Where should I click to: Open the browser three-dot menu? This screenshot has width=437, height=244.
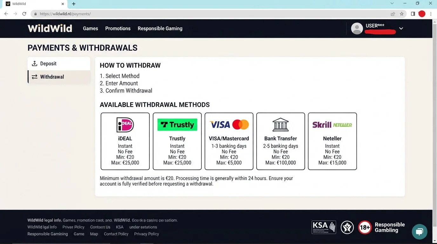(x=431, y=14)
